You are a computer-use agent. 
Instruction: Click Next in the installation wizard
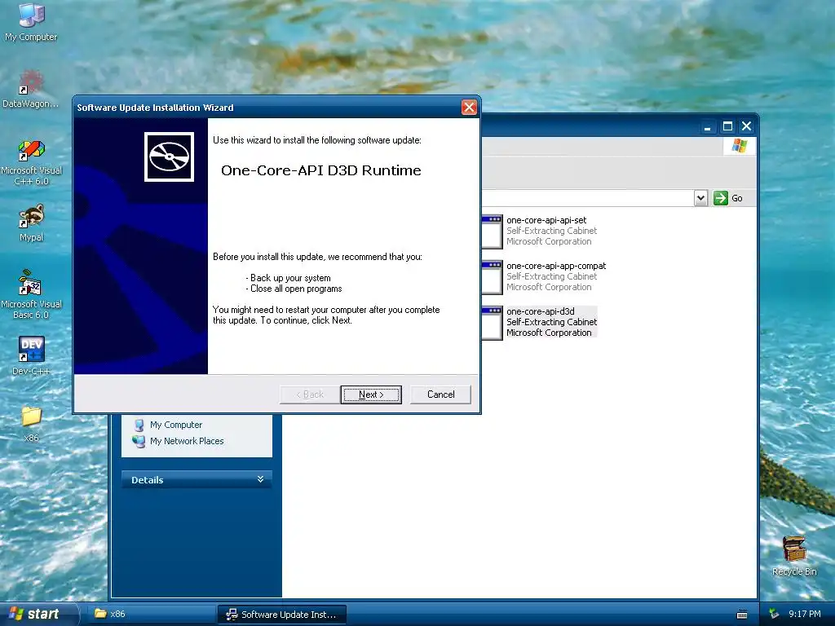tap(371, 395)
